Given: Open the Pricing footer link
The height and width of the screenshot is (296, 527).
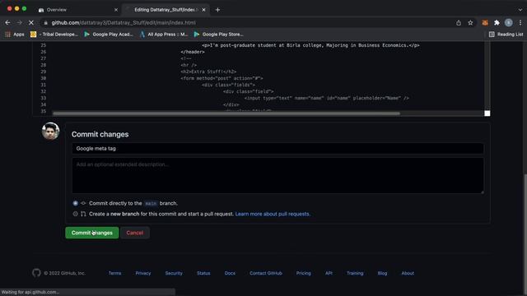Looking at the screenshot, I should 304,273.
